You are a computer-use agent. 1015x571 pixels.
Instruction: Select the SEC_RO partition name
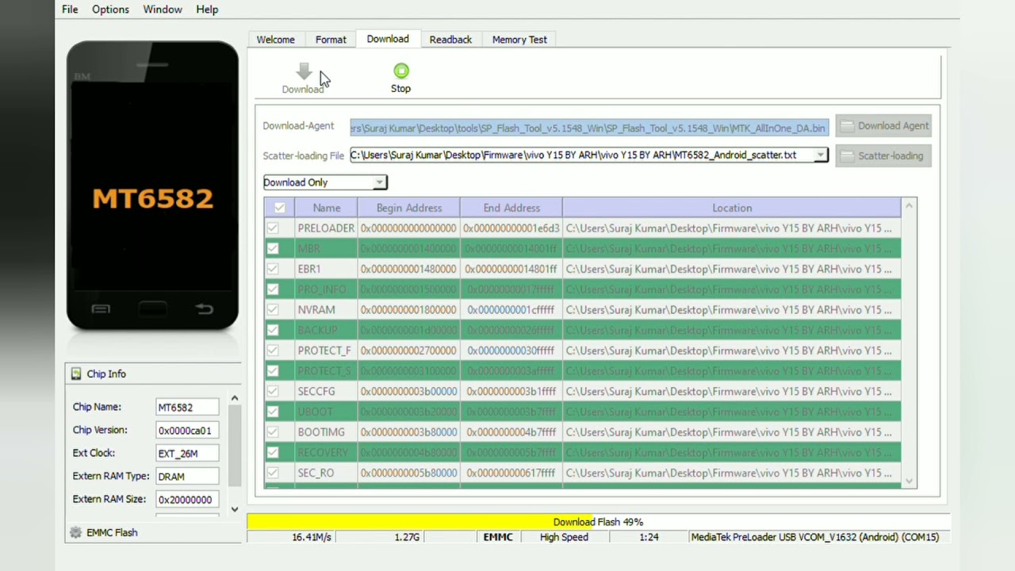(x=316, y=473)
